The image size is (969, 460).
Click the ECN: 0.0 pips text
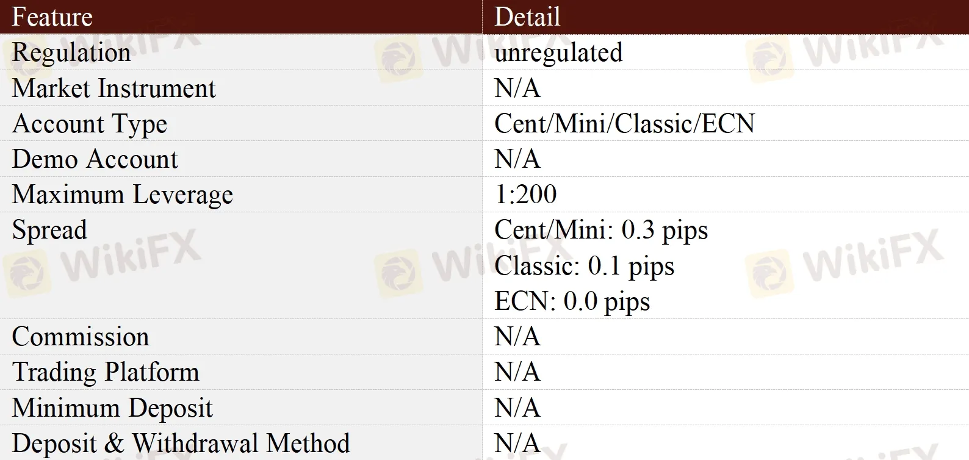572,301
